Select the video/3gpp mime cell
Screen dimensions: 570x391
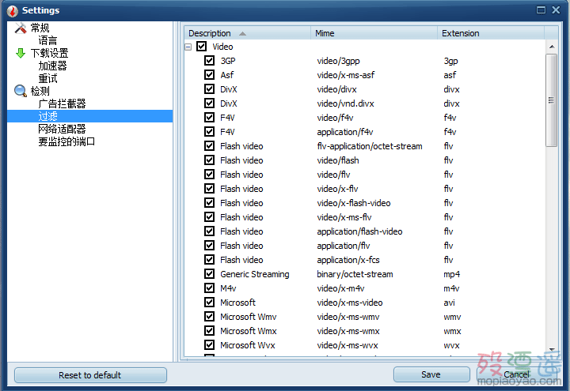coord(339,61)
